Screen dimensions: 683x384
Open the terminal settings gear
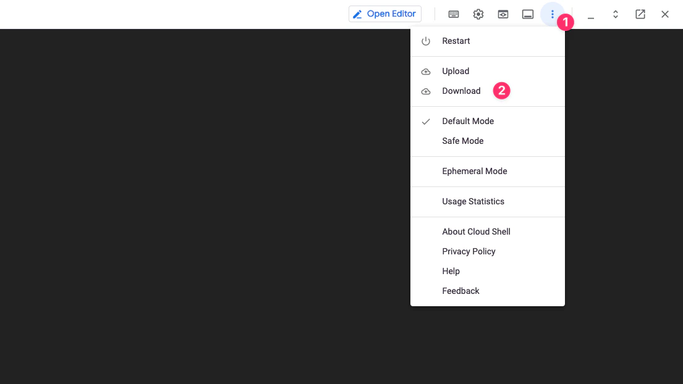click(478, 14)
